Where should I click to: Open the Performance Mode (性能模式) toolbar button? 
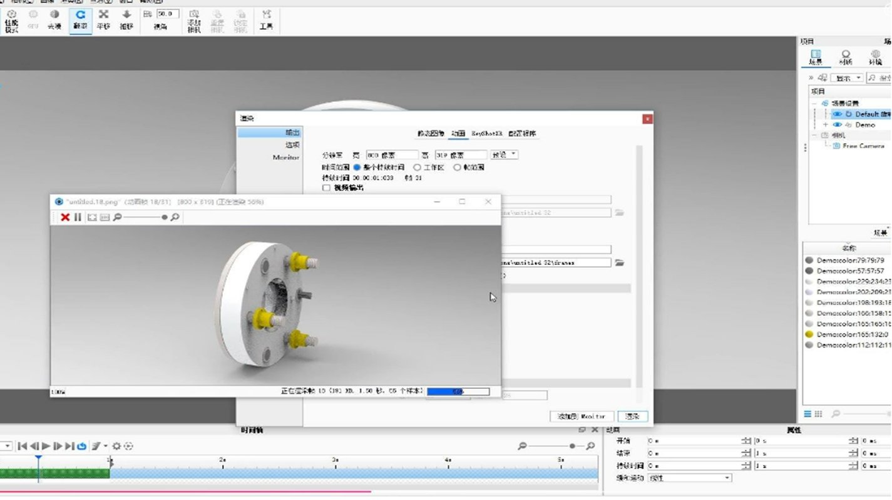11,20
